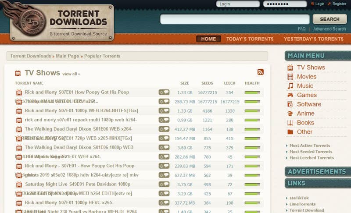Select Books in Main Menu

[x=305, y=123]
